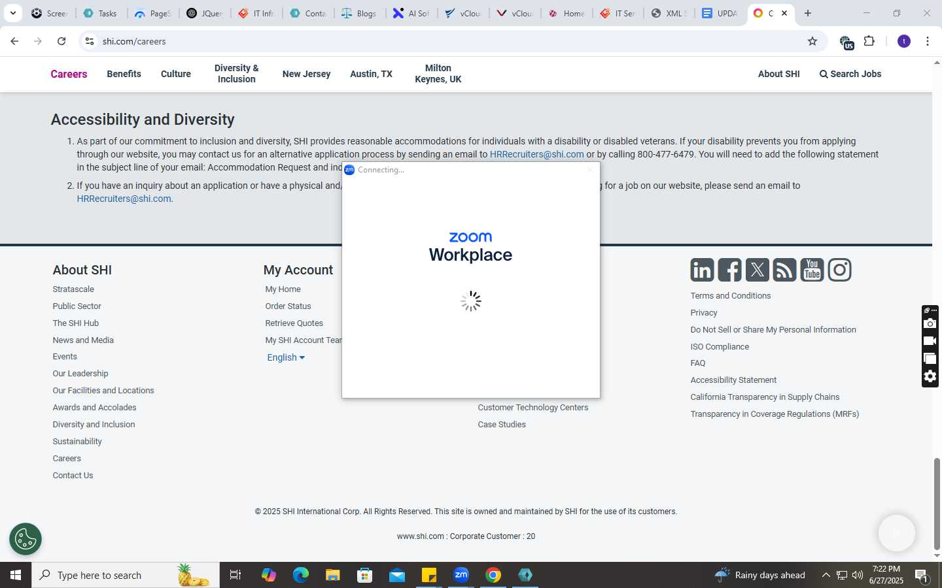Screen dimensions: 942x588
Task: Click the page vertical scrollbar thumb
Action: 937,503
